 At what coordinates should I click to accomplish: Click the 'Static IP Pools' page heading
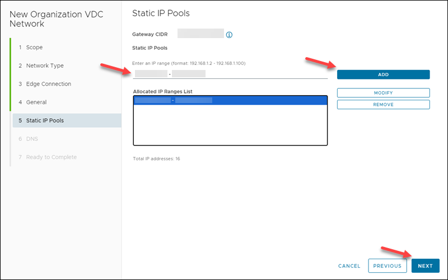161,13
